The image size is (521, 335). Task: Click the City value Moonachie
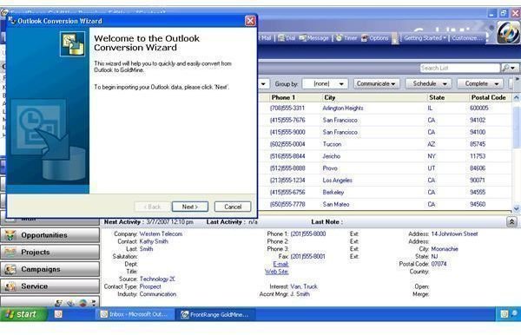click(x=445, y=249)
